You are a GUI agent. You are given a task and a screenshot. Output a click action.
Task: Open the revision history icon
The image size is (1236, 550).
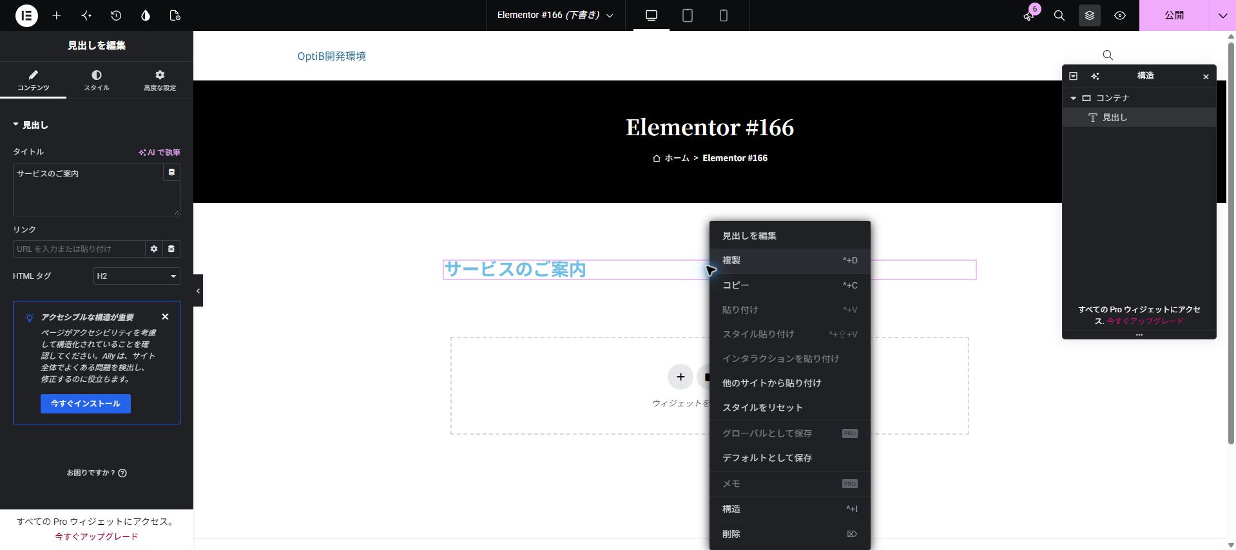pyautogui.click(x=116, y=15)
